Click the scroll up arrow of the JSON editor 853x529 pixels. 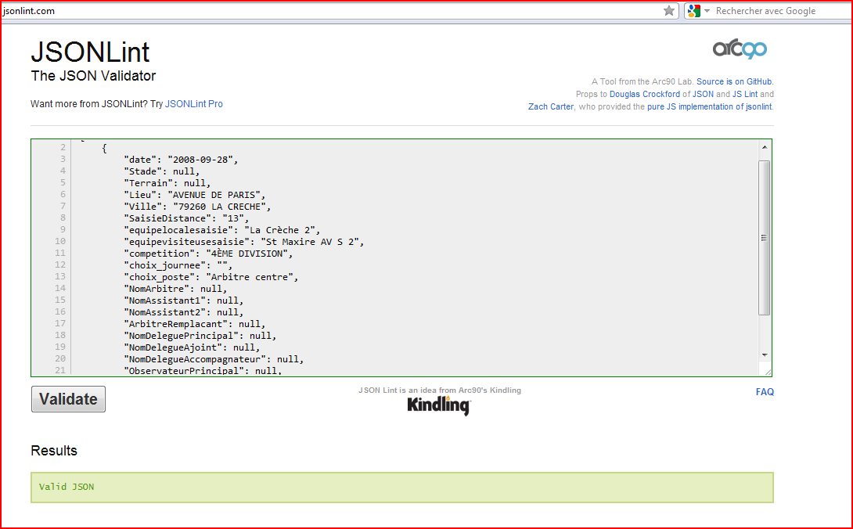(x=765, y=147)
